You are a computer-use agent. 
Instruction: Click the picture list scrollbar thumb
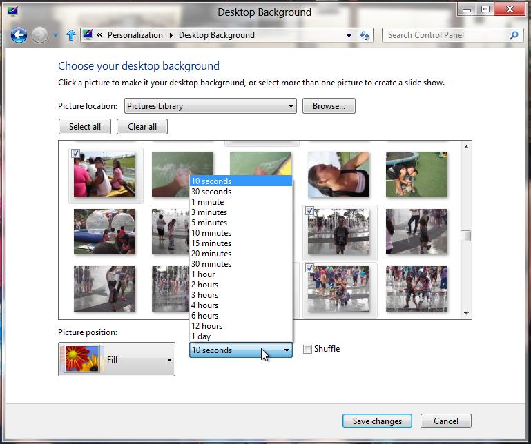click(466, 236)
